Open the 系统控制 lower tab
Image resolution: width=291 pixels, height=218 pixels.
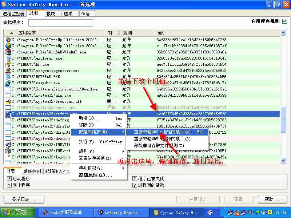click(32, 171)
